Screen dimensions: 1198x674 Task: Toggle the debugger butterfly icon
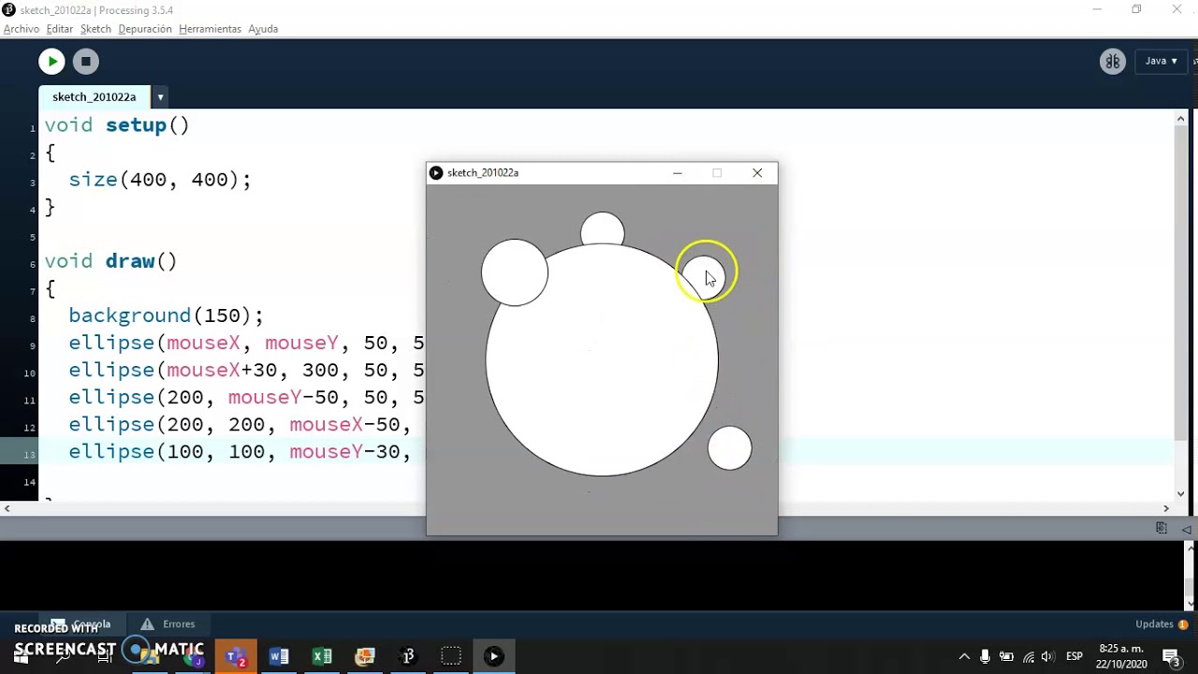tap(1112, 62)
